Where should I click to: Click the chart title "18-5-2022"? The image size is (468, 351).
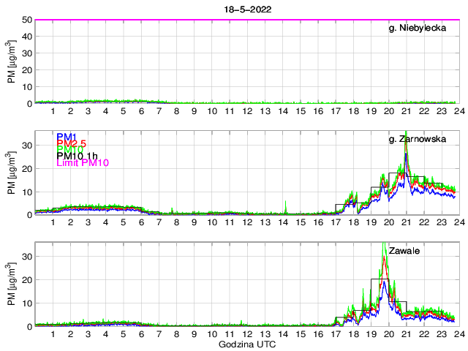pos(248,10)
